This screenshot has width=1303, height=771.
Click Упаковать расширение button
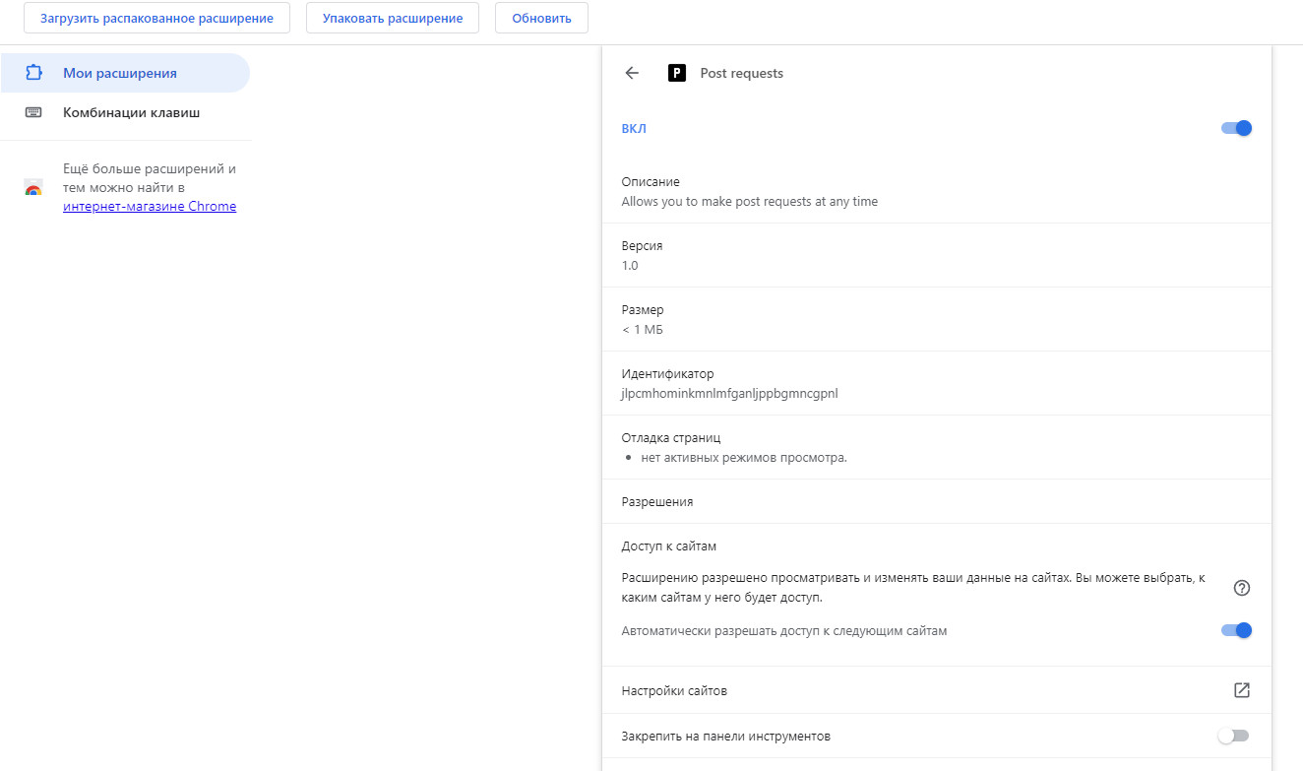(393, 18)
